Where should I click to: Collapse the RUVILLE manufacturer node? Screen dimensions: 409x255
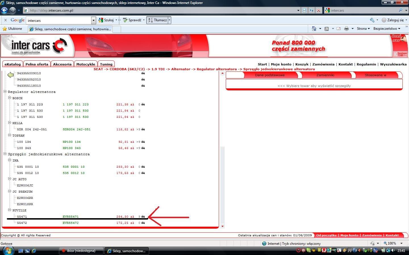[9, 210]
